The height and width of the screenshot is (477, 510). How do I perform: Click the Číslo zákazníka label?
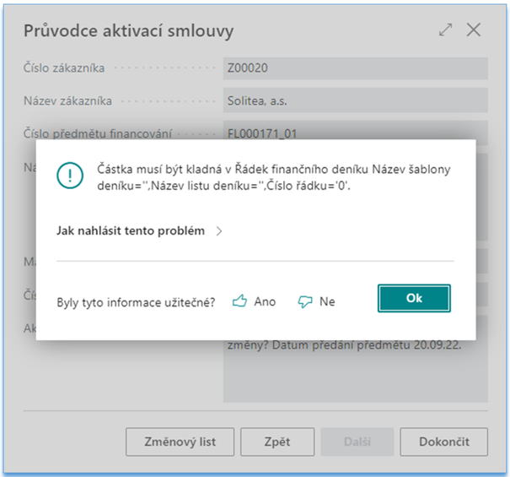tap(61, 68)
